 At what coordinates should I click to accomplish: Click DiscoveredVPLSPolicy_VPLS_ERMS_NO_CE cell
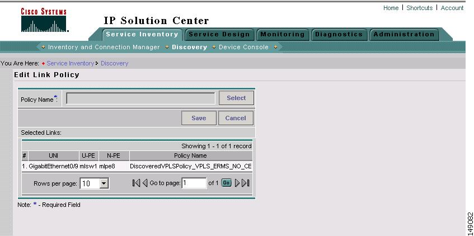point(190,166)
